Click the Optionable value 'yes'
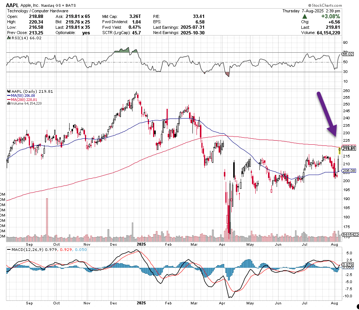This screenshot has width=359, height=310. pos(86,33)
